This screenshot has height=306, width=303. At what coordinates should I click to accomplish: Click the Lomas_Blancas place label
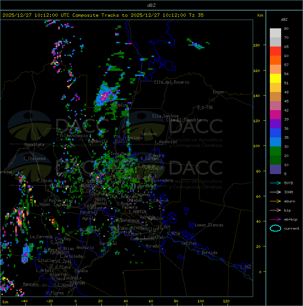click(x=209, y=225)
